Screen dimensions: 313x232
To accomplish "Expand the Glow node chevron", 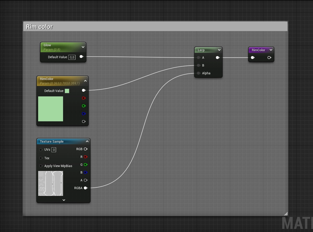I will (x=83, y=47).
